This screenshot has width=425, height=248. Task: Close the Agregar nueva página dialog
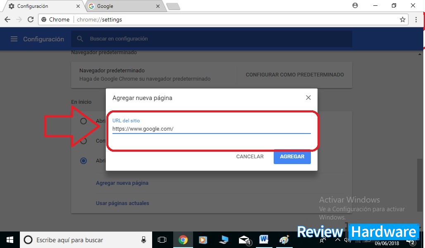point(308,98)
